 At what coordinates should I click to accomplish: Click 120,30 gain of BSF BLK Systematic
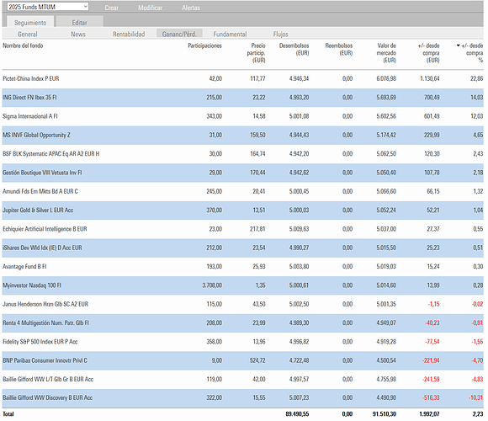tap(432, 154)
